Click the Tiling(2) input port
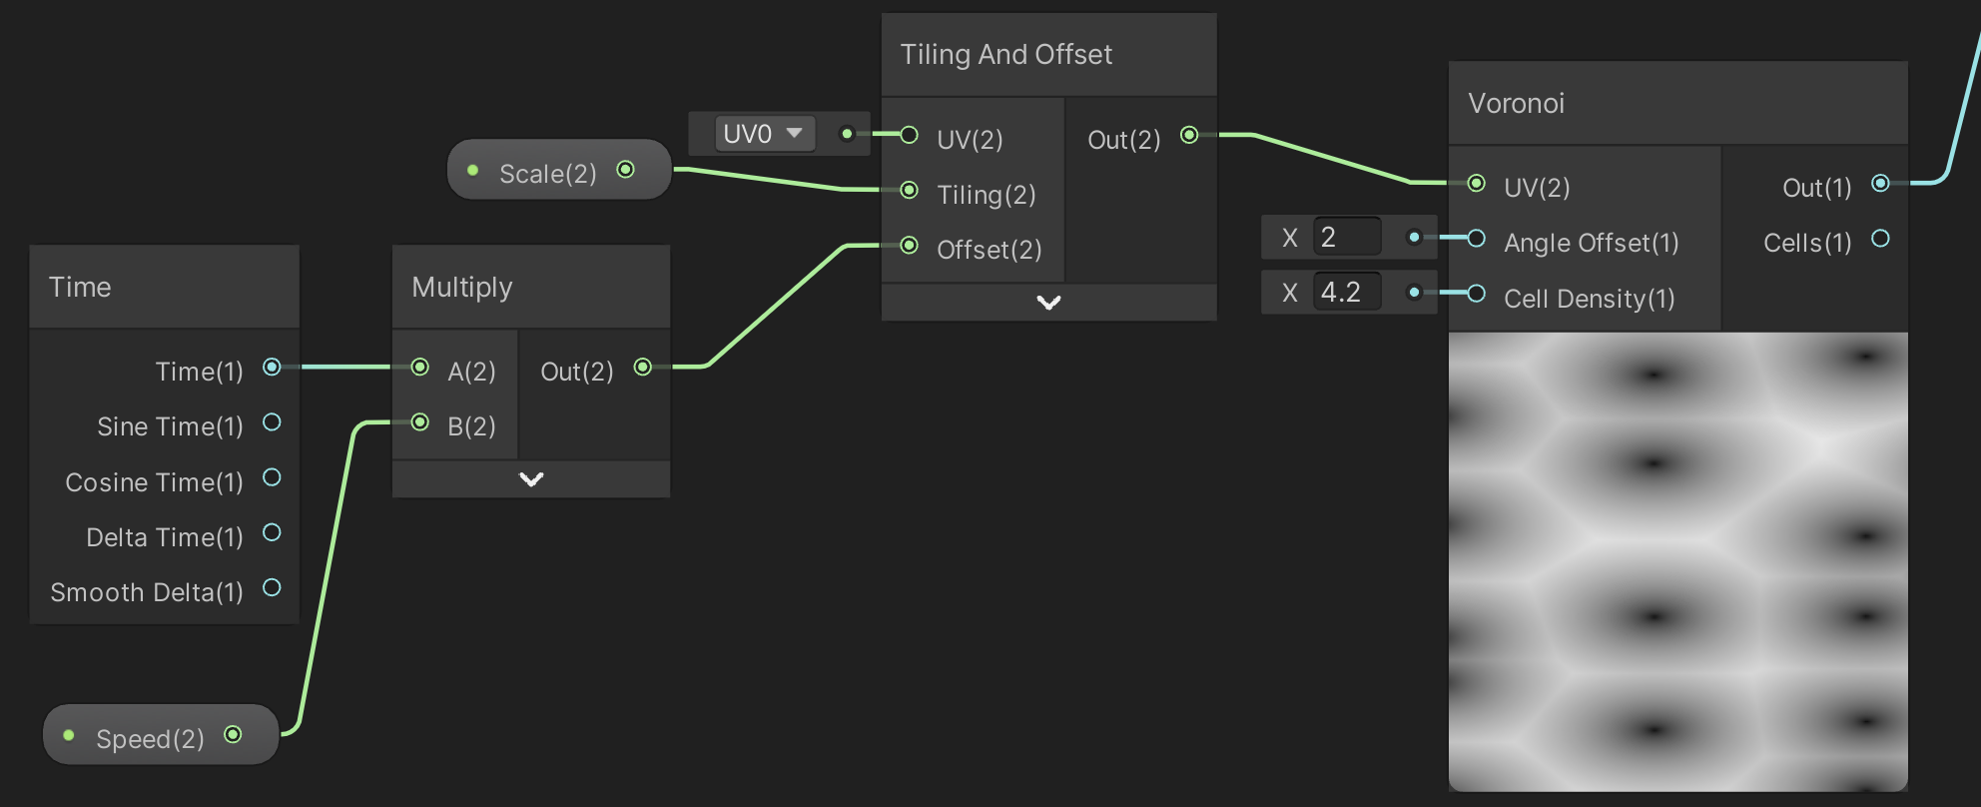The height and width of the screenshot is (807, 1981). pyautogui.click(x=909, y=190)
